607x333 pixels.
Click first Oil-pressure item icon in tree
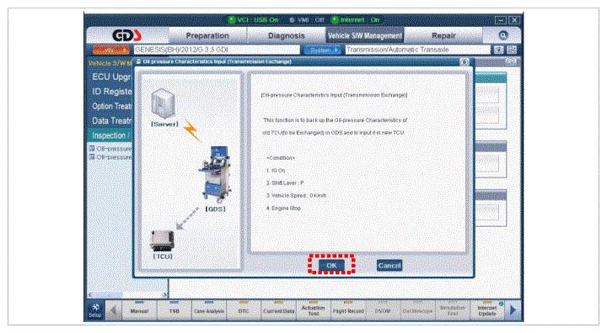click(x=92, y=148)
